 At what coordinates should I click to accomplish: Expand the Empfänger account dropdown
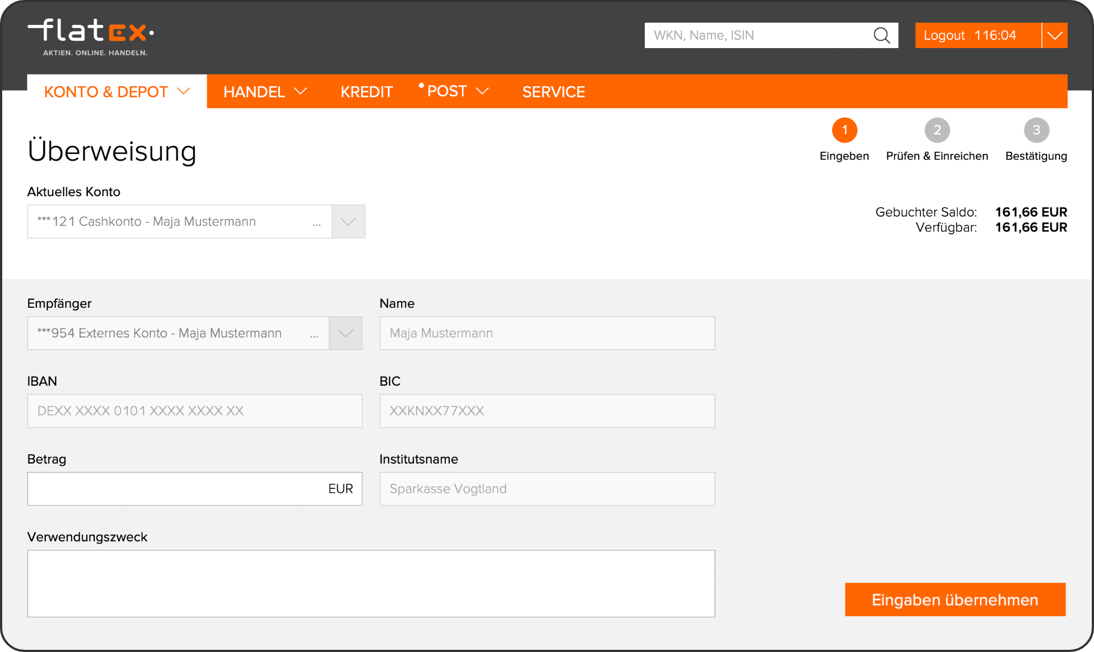click(x=345, y=333)
